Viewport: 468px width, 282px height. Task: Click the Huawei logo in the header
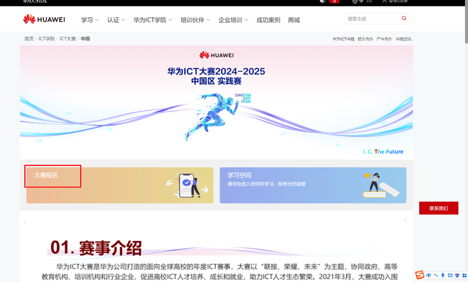(x=44, y=19)
